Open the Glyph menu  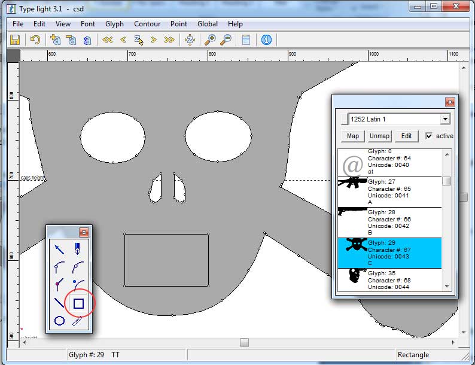(114, 24)
